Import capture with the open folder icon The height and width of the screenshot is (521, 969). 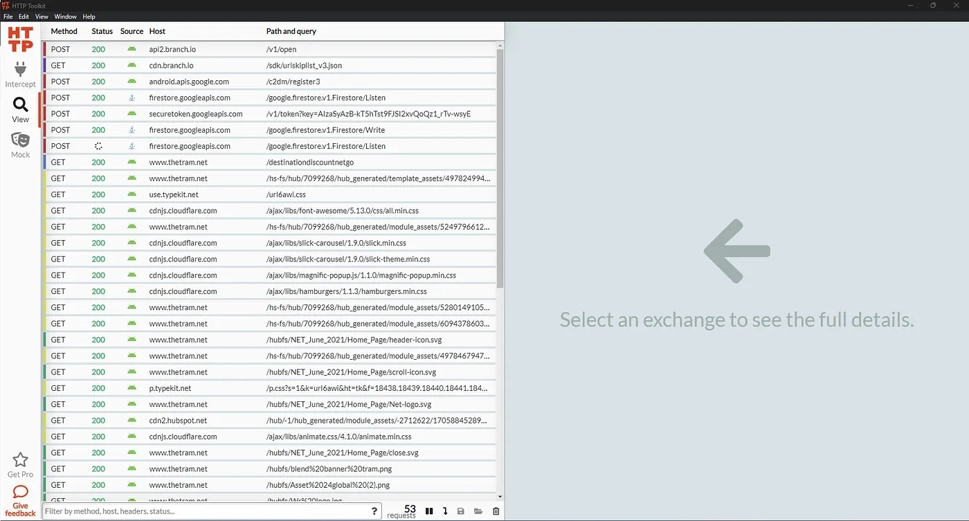(x=478, y=511)
